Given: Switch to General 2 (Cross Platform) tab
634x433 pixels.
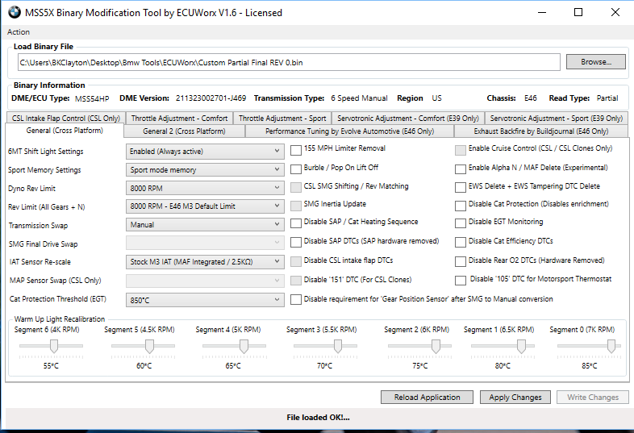Looking at the screenshot, I should (184, 131).
